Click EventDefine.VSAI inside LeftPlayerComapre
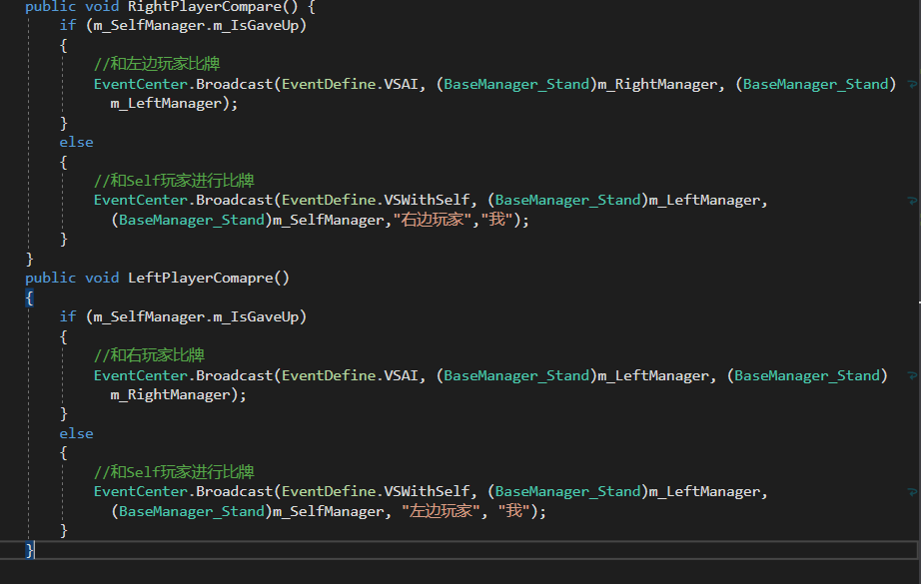The width and height of the screenshot is (921, 584). (350, 375)
